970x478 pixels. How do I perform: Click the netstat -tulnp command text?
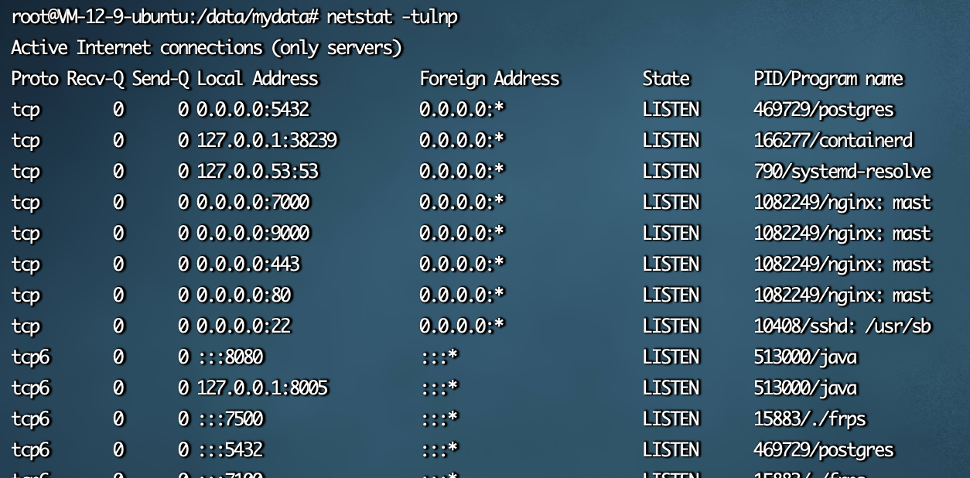click(x=392, y=16)
